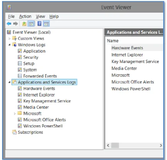Click the Event Viewer (Local) root icon

[x=9, y=32]
